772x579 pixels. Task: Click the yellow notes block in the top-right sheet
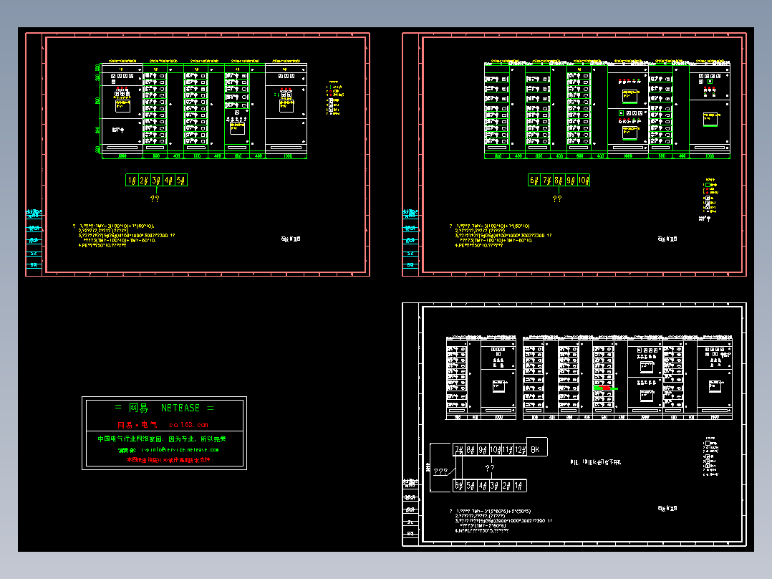(x=501, y=236)
